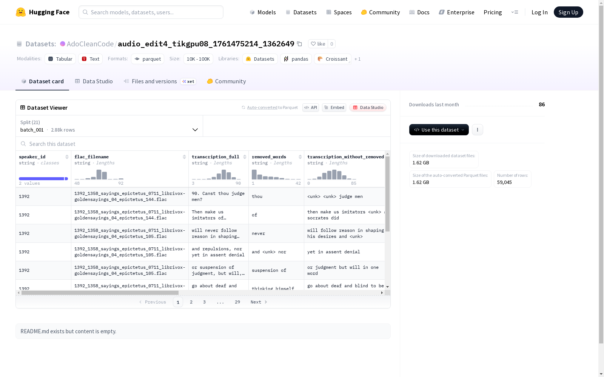The height and width of the screenshot is (377, 604).
Task: Click the search icon in dataset search
Action: [x=23, y=144]
